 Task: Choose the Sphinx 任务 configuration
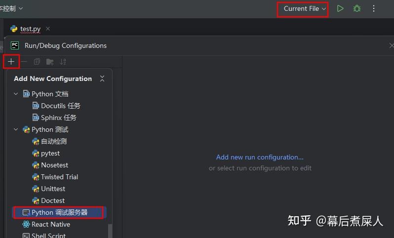58,118
